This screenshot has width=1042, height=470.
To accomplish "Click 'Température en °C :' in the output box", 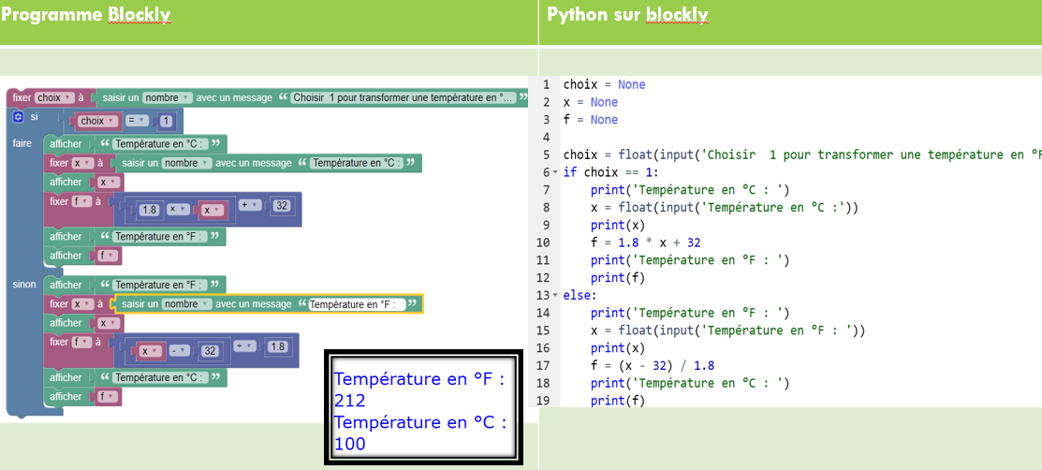I will (421, 423).
